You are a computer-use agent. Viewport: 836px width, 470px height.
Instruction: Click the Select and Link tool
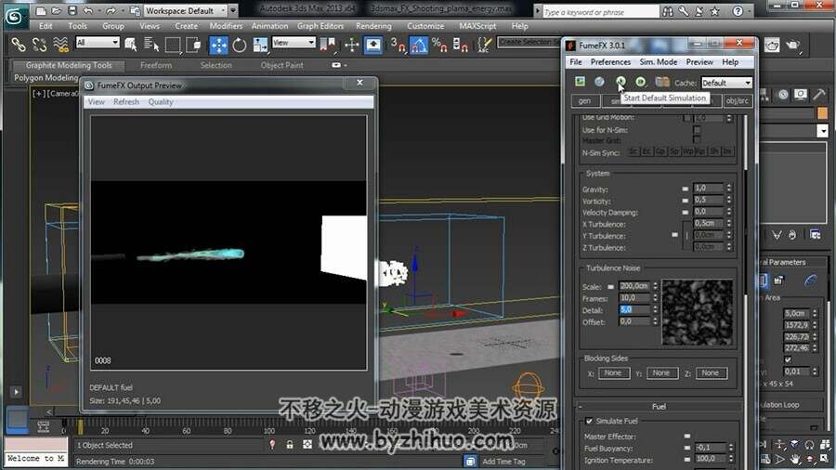(x=19, y=46)
